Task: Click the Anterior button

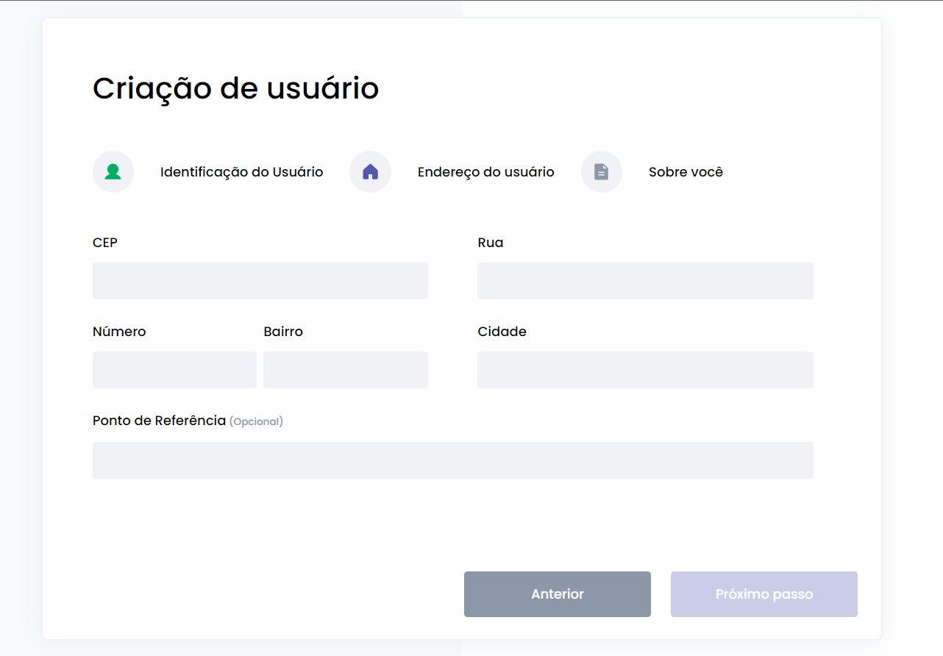Action: [x=557, y=593]
